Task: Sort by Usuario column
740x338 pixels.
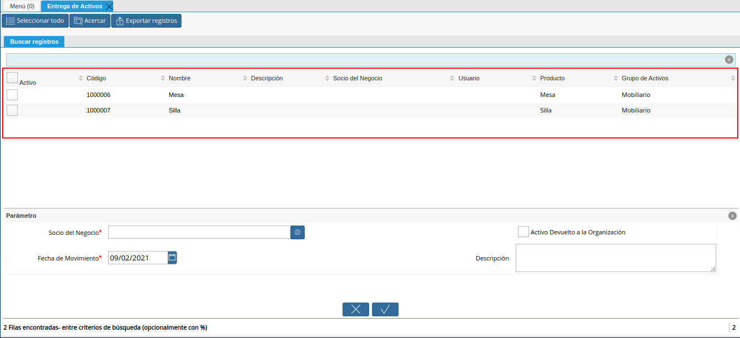Action: (x=469, y=78)
